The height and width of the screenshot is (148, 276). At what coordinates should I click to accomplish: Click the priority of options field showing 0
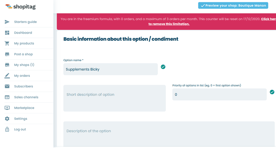tap(219, 94)
